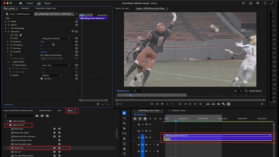Screen dimensions: 279x157
Task: Uncheck the Use GPU option
Action: tap(42, 78)
